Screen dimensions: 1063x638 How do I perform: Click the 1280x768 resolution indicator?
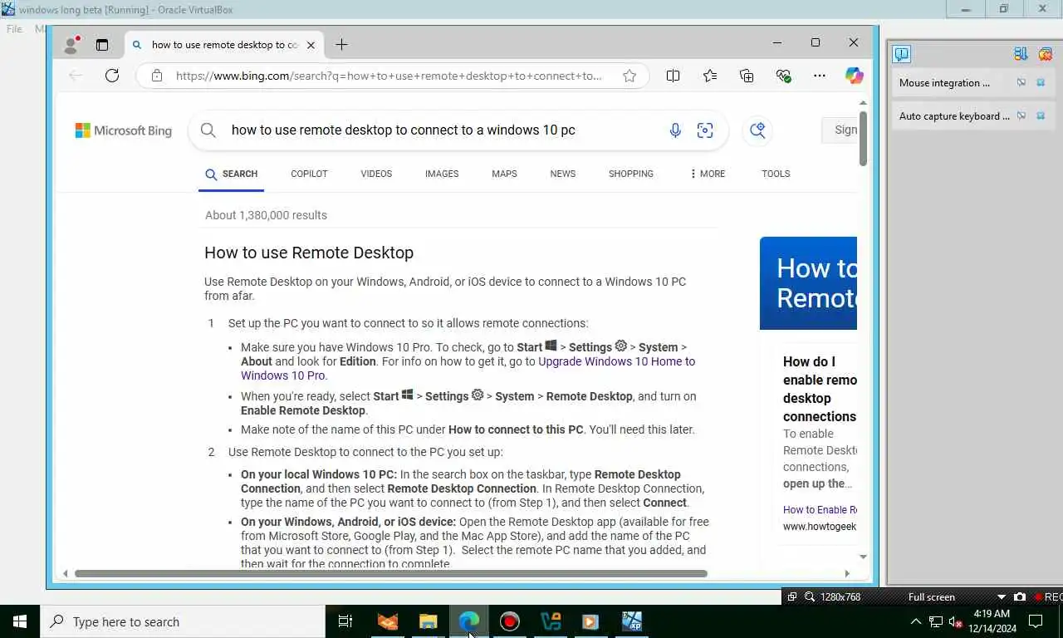tap(840, 596)
